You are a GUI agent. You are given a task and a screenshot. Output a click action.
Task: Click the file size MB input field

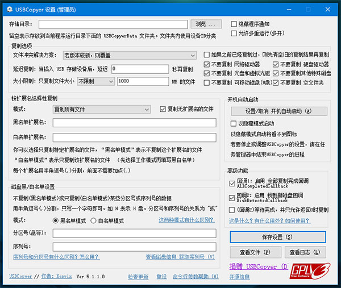[143, 81]
